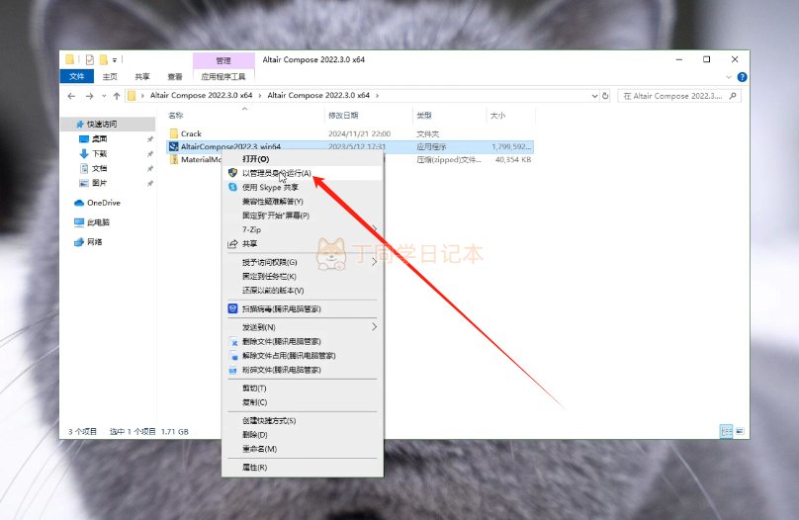Click the share arrow icon in context menu
Image resolution: width=799 pixels, height=520 pixels.
(232, 244)
